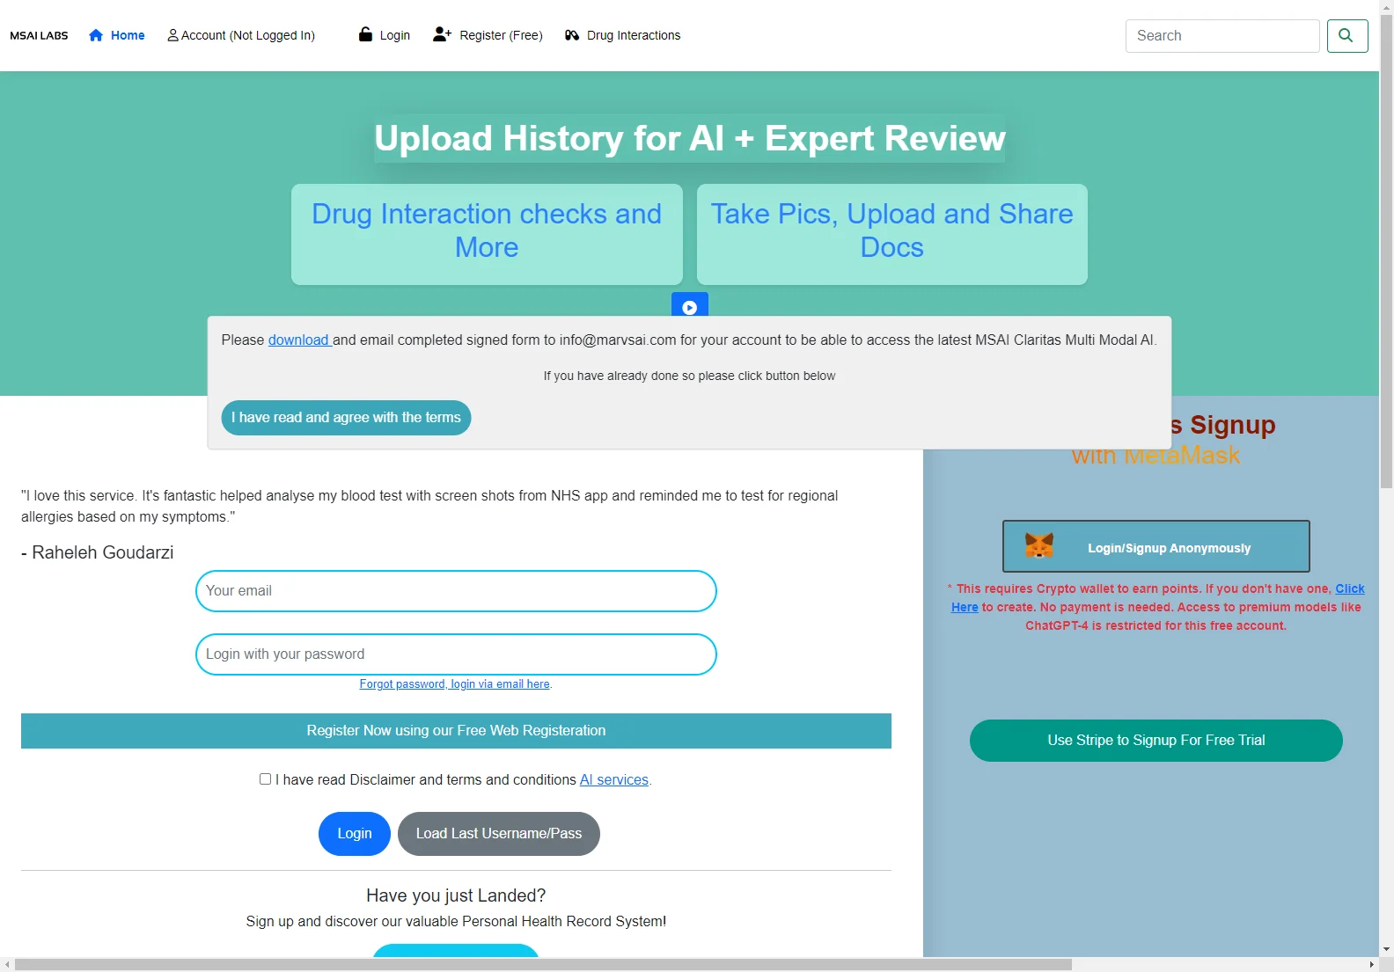Open Account (Not Logged In) menu

pos(241,35)
